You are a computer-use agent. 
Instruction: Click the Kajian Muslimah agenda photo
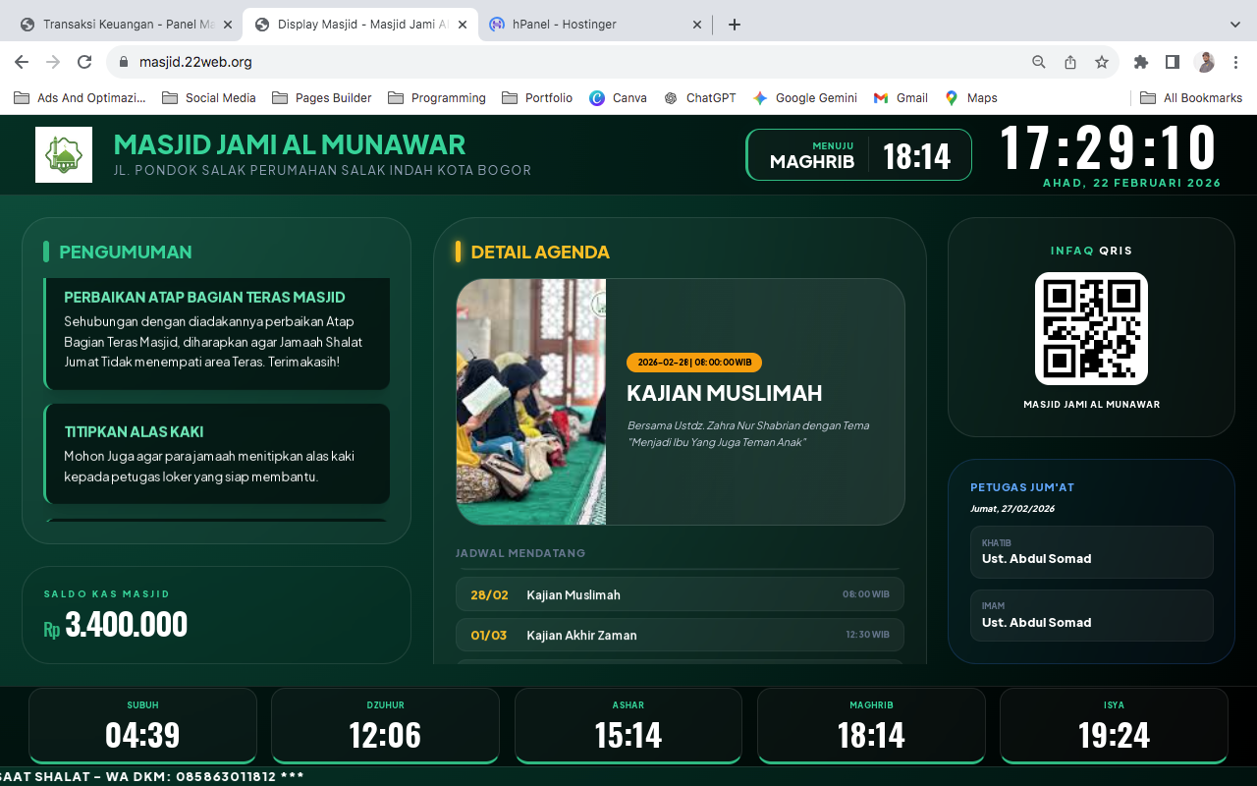coord(531,402)
